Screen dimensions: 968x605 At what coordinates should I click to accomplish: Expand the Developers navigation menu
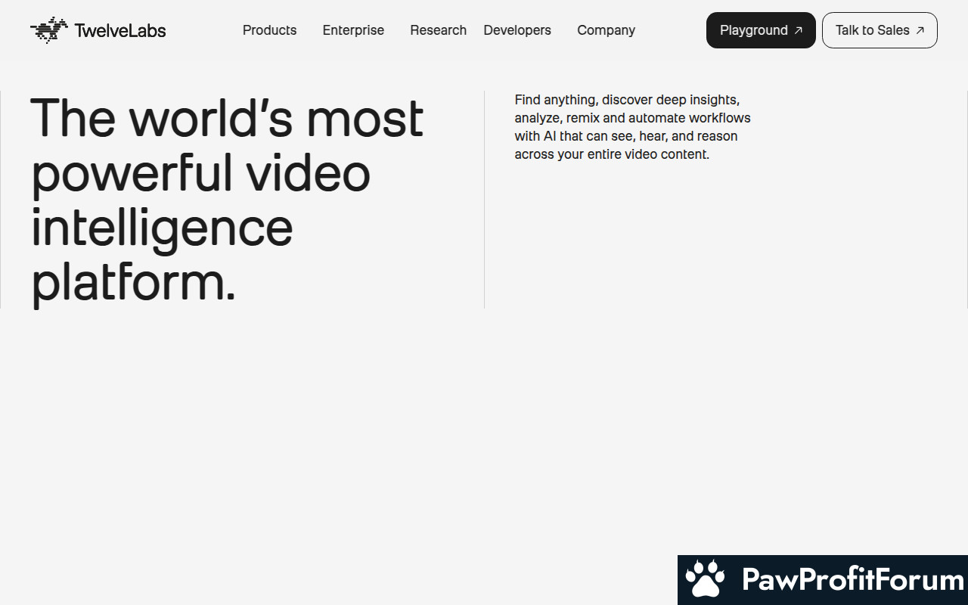pos(517,30)
